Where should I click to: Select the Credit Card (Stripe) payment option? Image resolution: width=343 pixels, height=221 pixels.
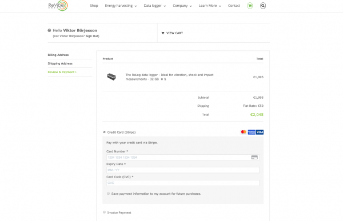[x=105, y=132]
